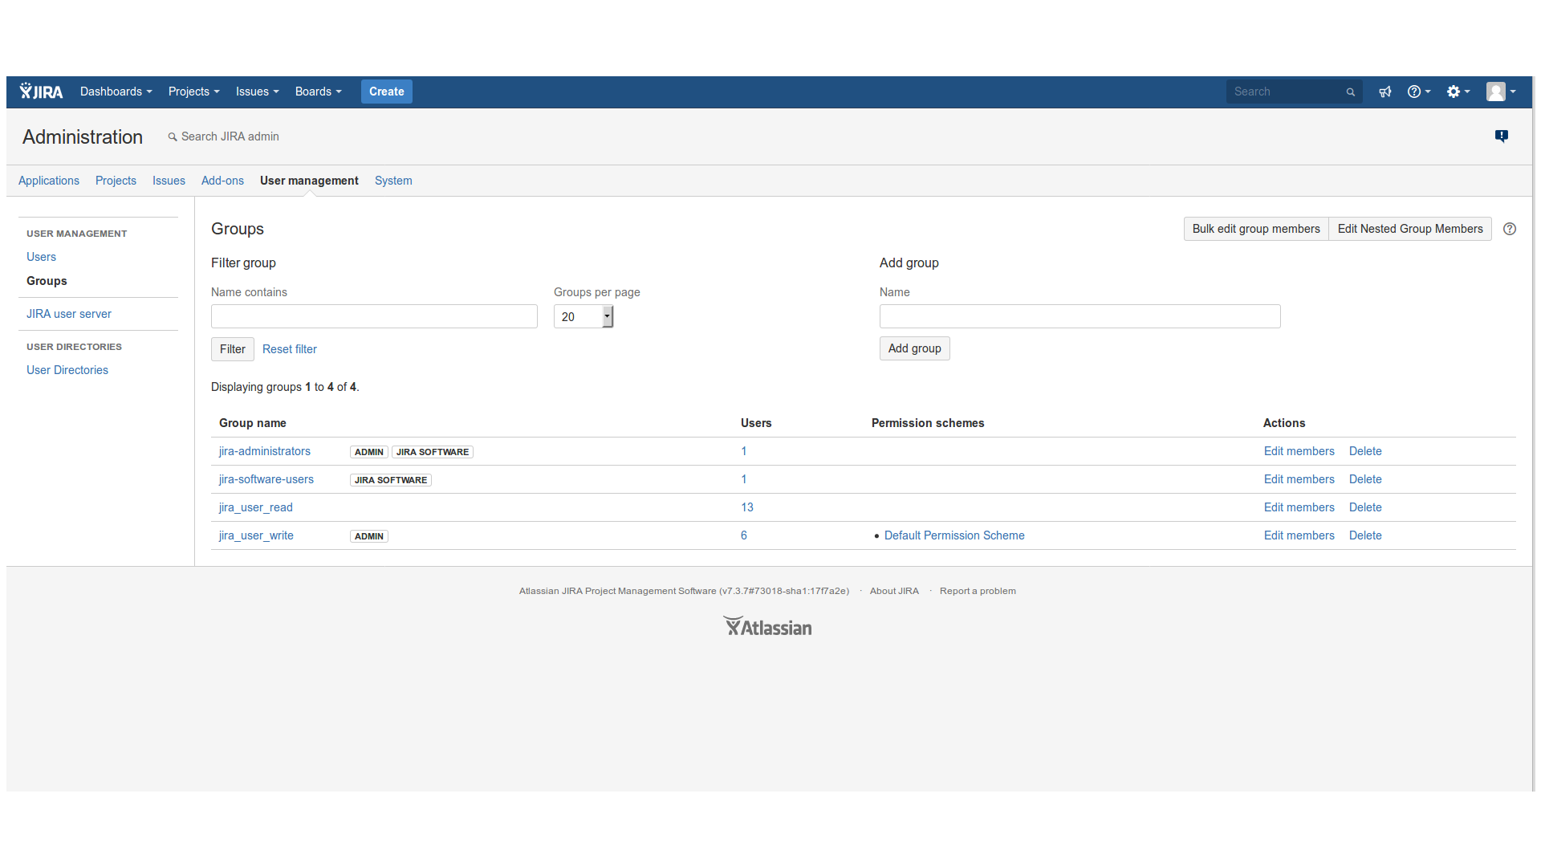Open the feedback megaphone icon
Image resolution: width=1541 pixels, height=867 pixels.
[1385, 92]
